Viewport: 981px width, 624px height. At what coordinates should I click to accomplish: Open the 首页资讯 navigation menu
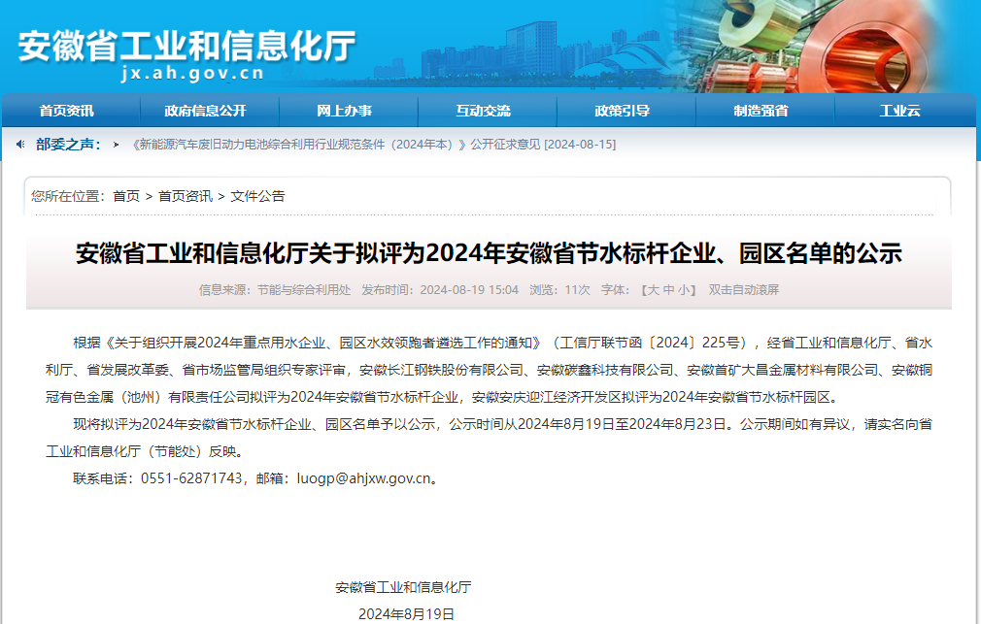tap(67, 111)
